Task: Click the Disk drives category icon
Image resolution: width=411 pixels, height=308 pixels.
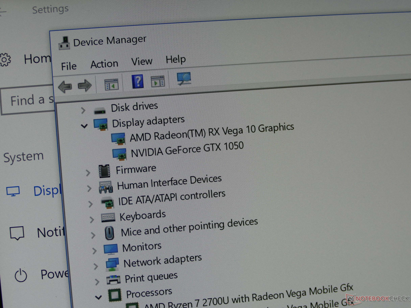Action: (100, 111)
